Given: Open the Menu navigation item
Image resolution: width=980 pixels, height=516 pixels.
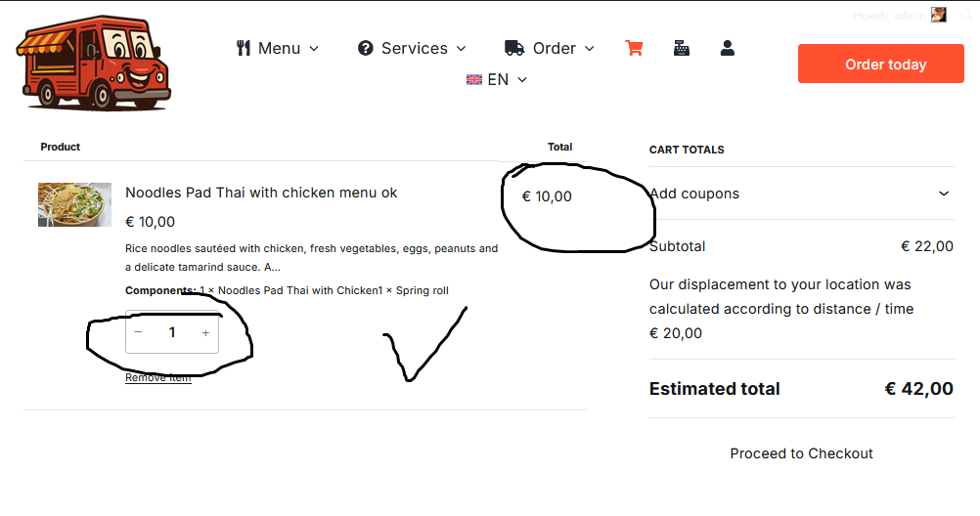Looking at the screenshot, I should click(279, 48).
